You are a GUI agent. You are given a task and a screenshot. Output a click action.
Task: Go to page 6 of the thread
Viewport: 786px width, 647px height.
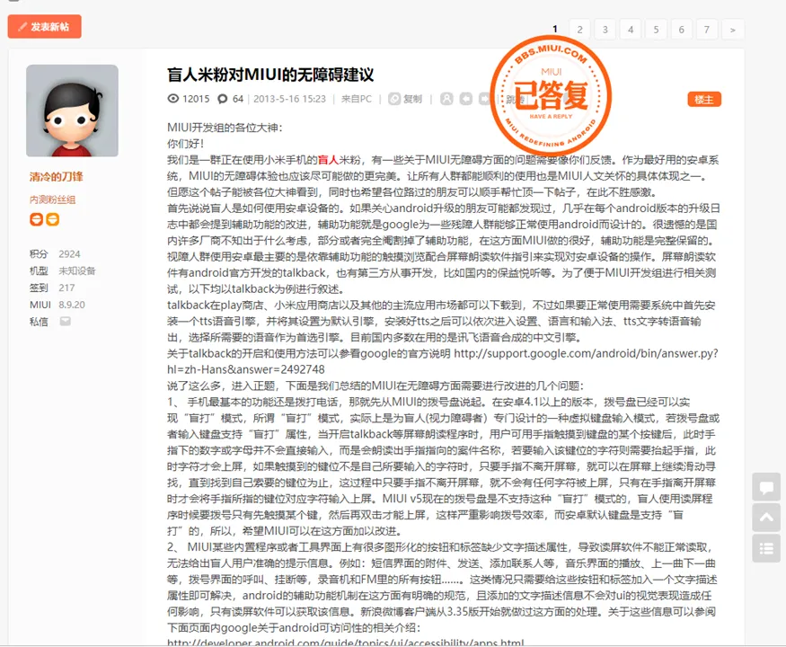(x=681, y=30)
